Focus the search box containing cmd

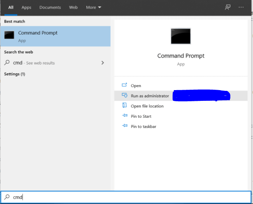(126, 197)
